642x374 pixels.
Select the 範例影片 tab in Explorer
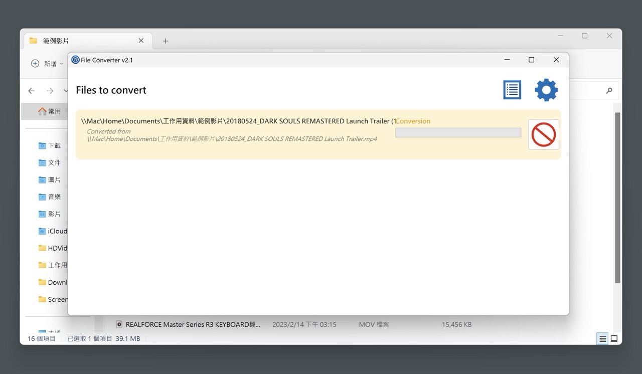(x=87, y=41)
